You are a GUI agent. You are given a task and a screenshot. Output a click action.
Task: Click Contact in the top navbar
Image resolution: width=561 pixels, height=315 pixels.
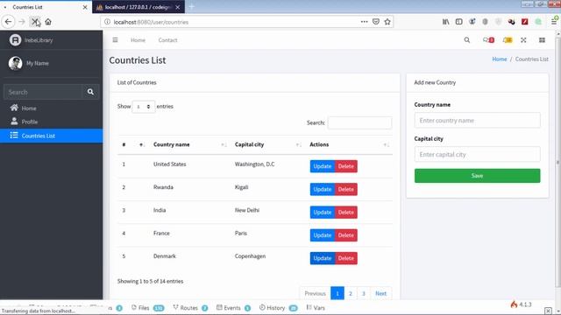(167, 40)
